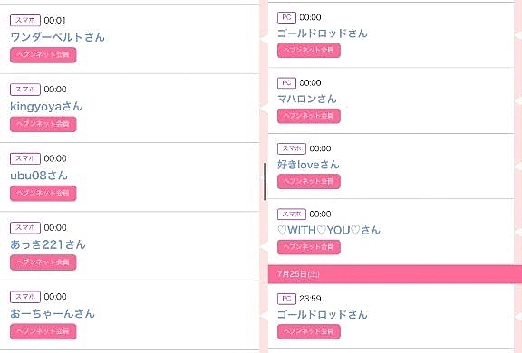Open ゴールドロッドさん entry from 23:59
522x353 pixels.
pos(323,314)
